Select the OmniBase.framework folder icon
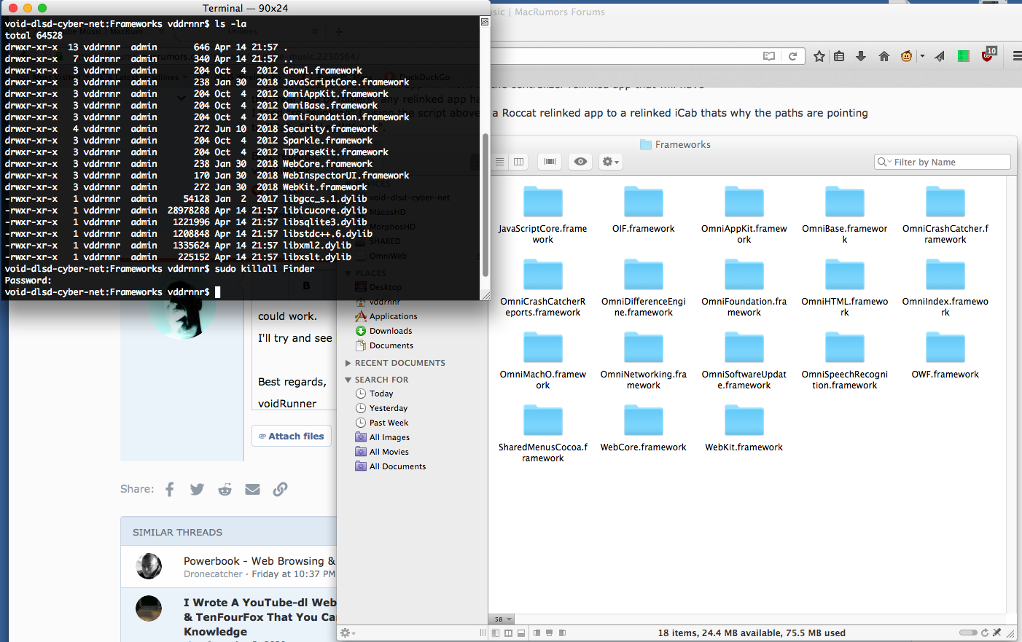The image size is (1022, 642). [x=845, y=202]
